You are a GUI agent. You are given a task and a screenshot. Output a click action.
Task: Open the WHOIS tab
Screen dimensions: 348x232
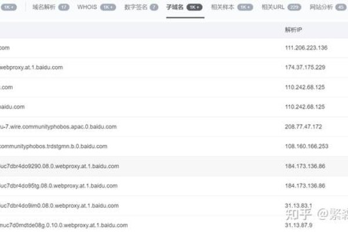pyautogui.click(x=87, y=7)
